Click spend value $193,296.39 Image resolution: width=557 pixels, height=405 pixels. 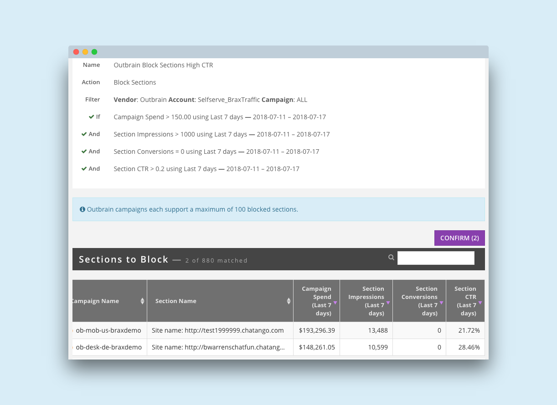pos(317,330)
